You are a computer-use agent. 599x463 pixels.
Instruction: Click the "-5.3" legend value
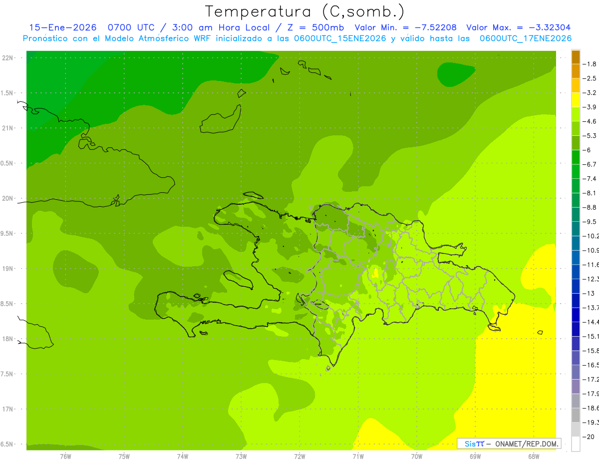coord(590,135)
